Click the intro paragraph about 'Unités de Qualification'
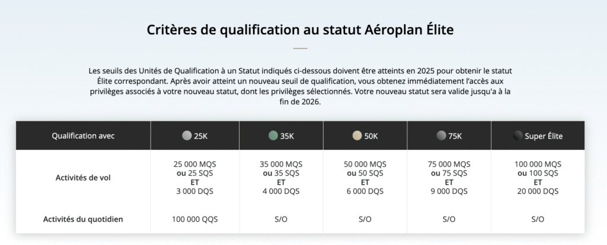The image size is (607, 245). click(301, 86)
